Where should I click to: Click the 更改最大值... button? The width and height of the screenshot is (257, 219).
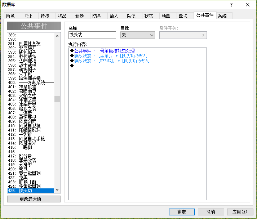click(x=34, y=199)
